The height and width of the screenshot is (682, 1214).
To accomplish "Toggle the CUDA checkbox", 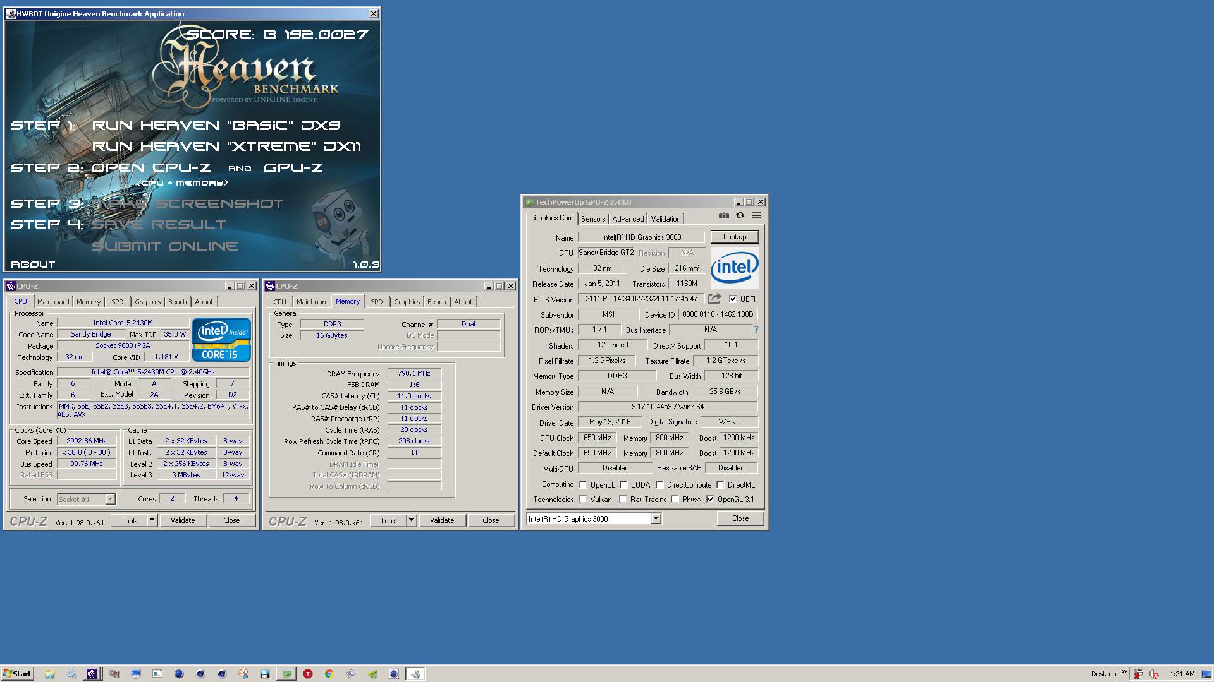I will [623, 485].
